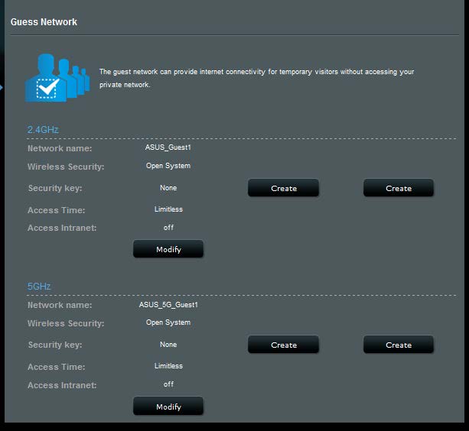Click Wireless Security label under 2.4GHz
This screenshot has width=469, height=431.
coord(66,167)
